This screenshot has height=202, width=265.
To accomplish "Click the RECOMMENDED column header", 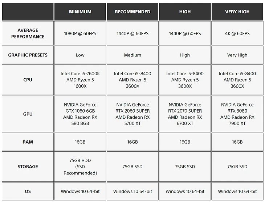I will [x=132, y=12].
